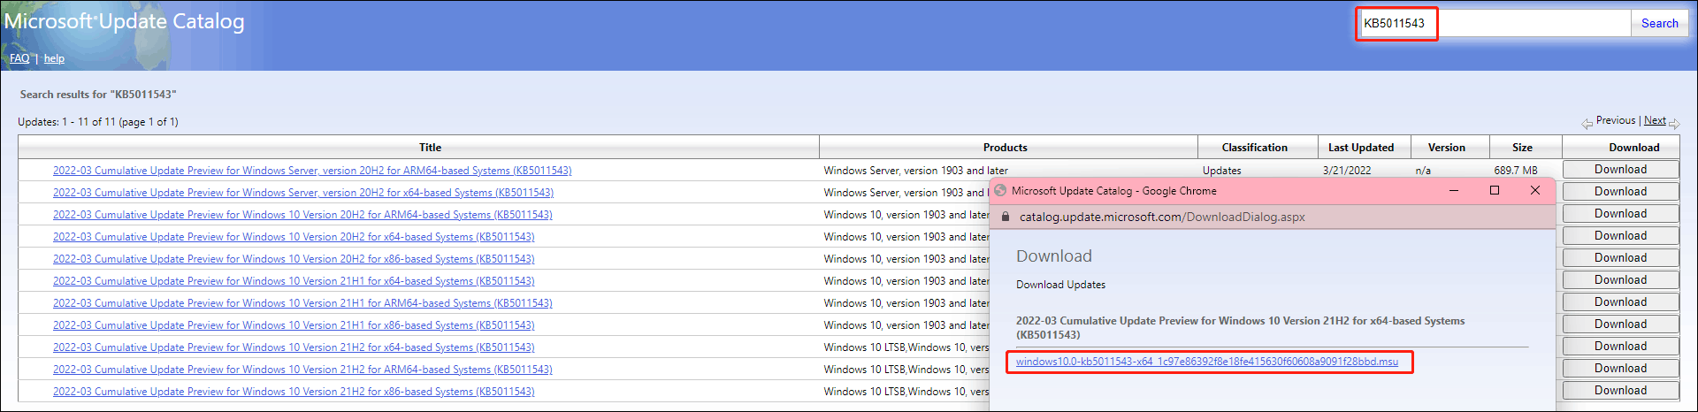This screenshot has width=1698, height=412.
Task: Download the Windows 10 21H1 x64 update
Action: pos(1620,280)
